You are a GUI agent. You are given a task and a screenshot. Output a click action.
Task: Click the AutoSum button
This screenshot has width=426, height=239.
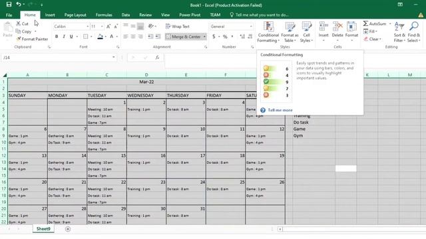pyautogui.click(x=375, y=24)
